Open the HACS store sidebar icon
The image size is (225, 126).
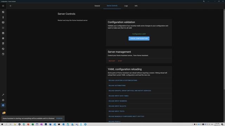pos(3,43)
